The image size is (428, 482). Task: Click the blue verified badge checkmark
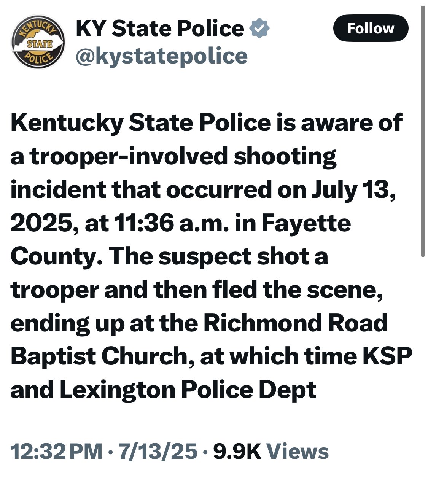pos(259,29)
